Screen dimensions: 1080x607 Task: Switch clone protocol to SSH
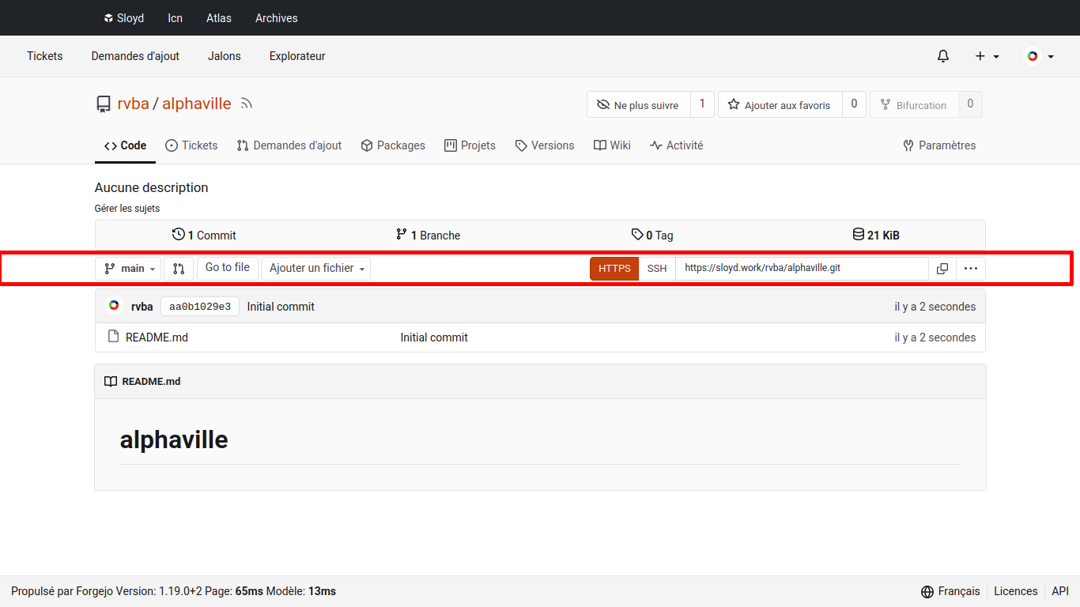pyautogui.click(x=656, y=269)
